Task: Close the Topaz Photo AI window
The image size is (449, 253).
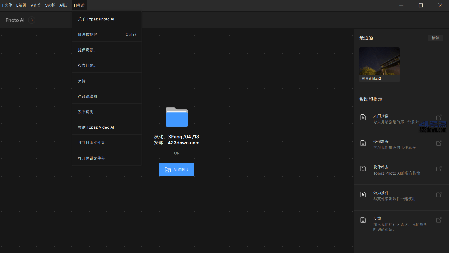Action: pos(440,5)
